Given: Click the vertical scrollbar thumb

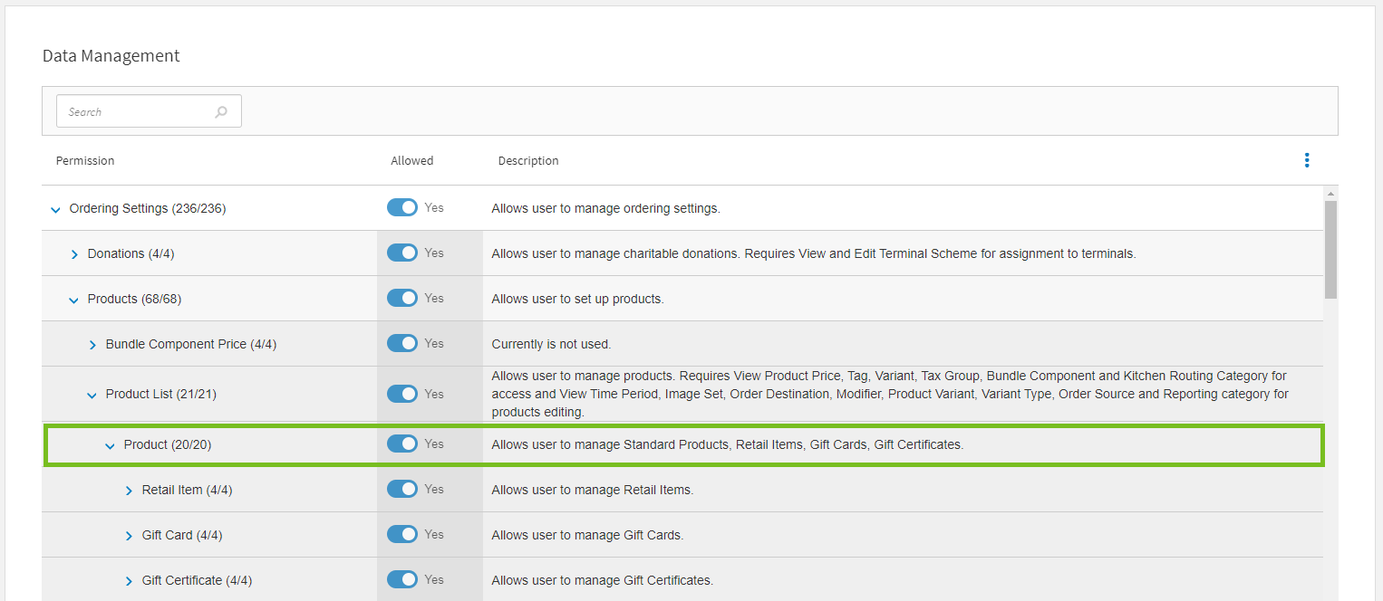Looking at the screenshot, I should click(x=1330, y=249).
